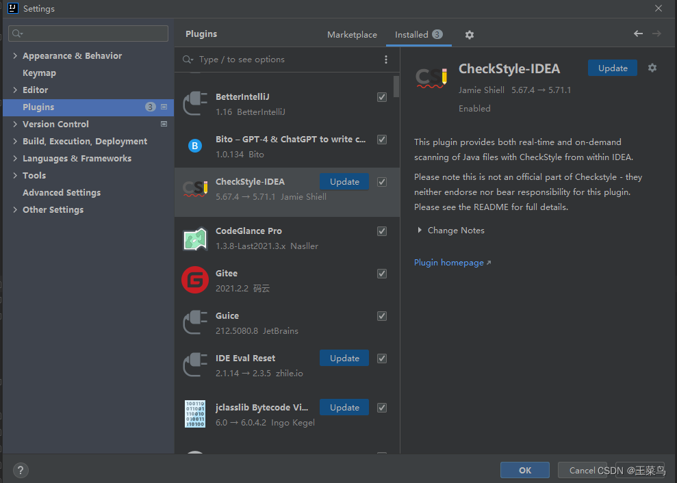Toggle the IDE Eval Reset checkbox
This screenshot has width=677, height=483.
click(382, 358)
